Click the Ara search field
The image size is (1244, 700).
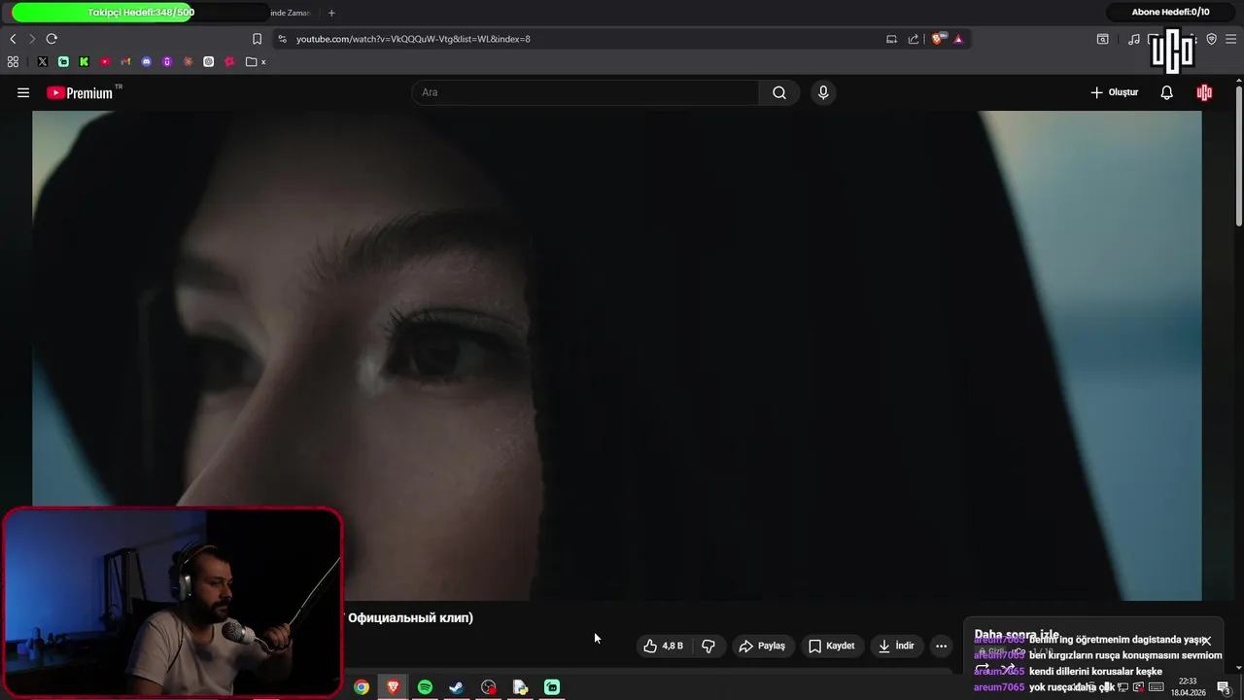[x=585, y=92]
